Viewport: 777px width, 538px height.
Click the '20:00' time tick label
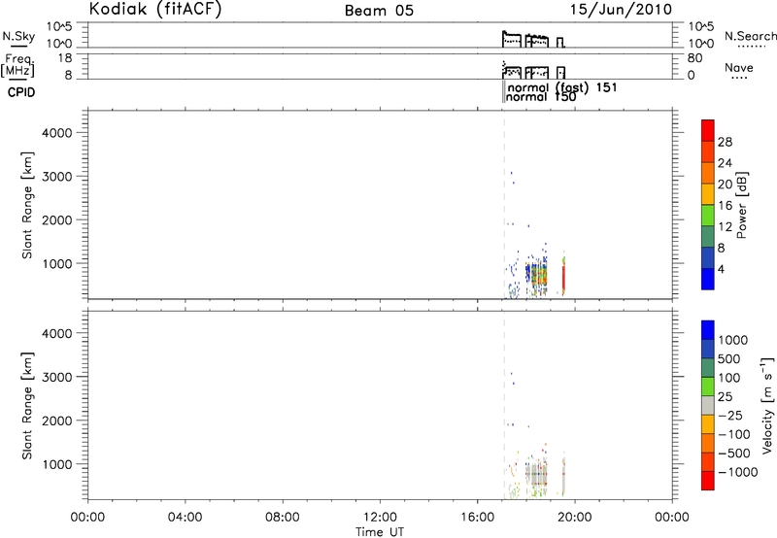tap(575, 518)
